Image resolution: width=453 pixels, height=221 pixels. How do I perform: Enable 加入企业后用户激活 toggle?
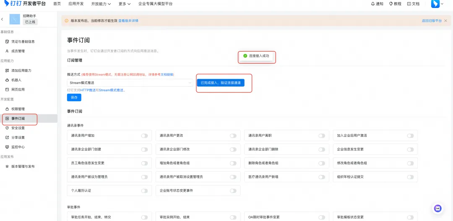coord(410,136)
